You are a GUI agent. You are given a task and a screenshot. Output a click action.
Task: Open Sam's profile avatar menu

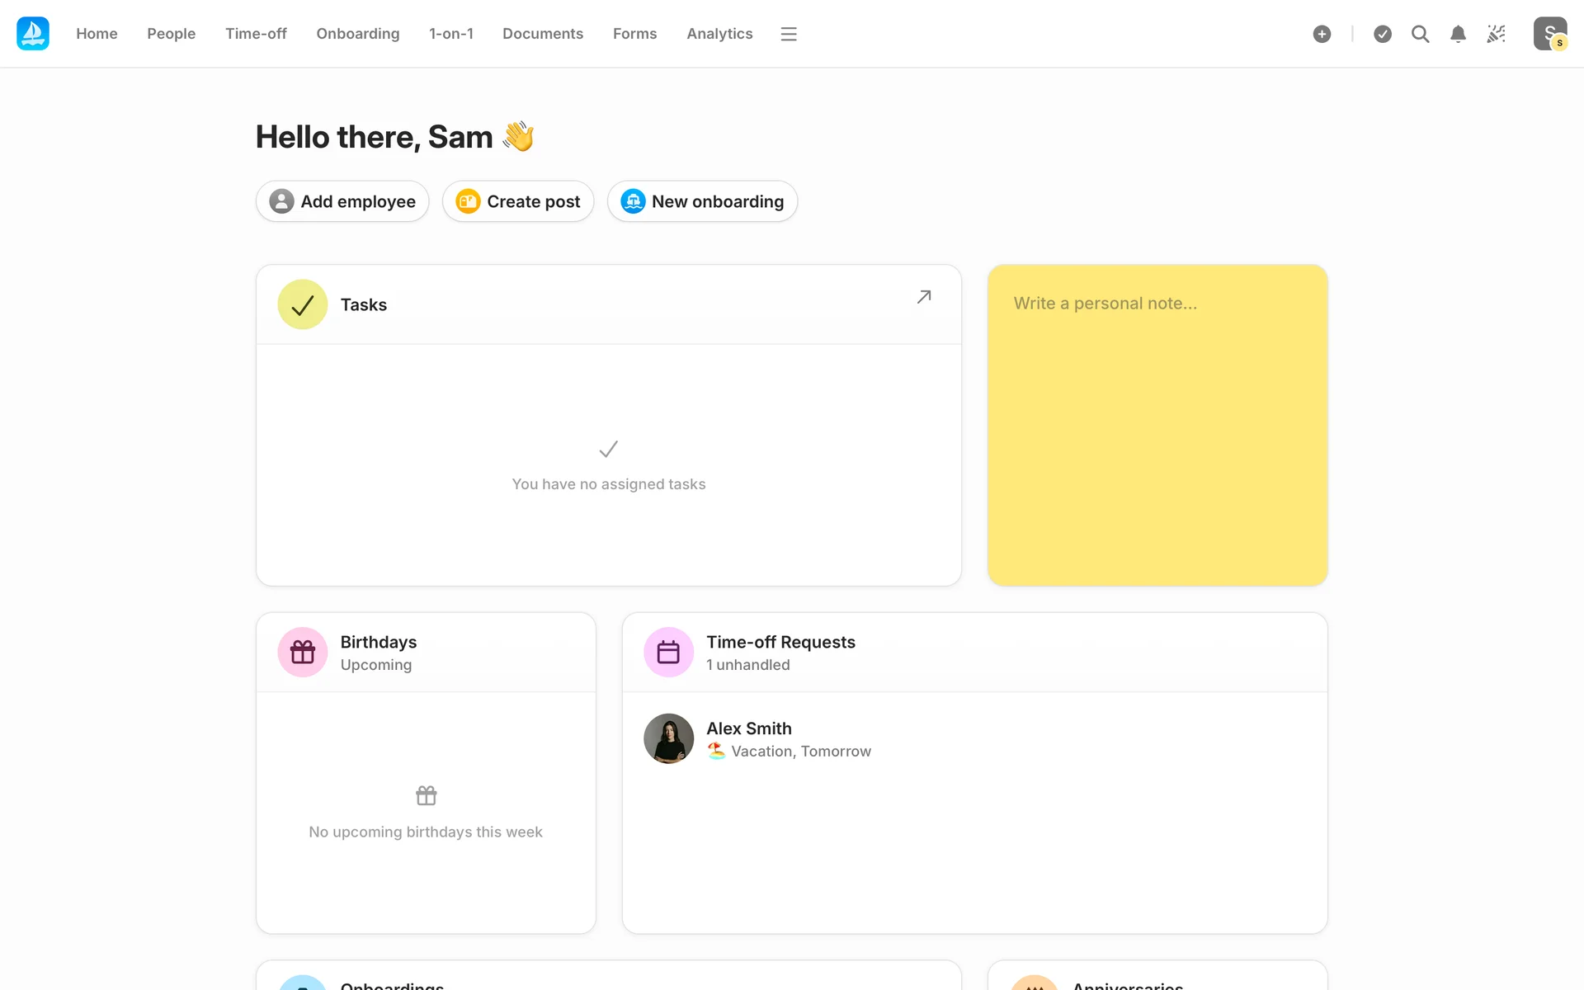pyautogui.click(x=1549, y=34)
